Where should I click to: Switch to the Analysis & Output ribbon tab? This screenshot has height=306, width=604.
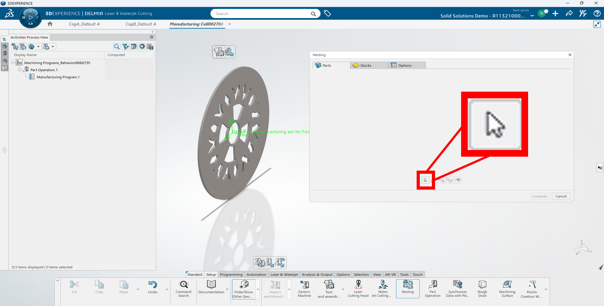click(x=317, y=275)
